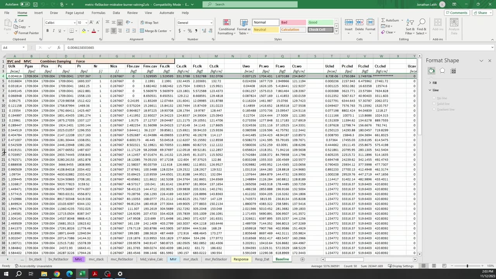Open the General number format dropdown

pos(211,22)
